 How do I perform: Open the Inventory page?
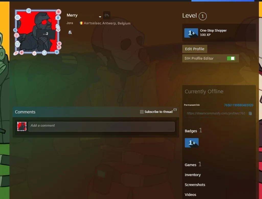pos(193,175)
